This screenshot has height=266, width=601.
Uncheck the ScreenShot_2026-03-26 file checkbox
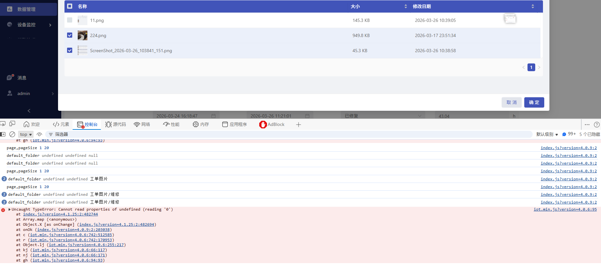(70, 50)
